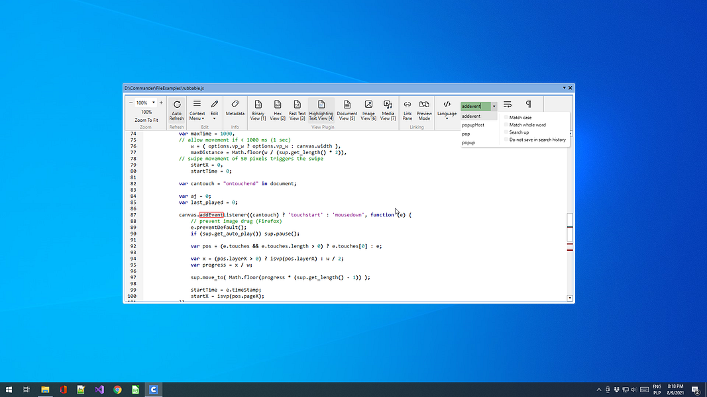
Task: Open the Language dropdown
Action: (x=447, y=109)
